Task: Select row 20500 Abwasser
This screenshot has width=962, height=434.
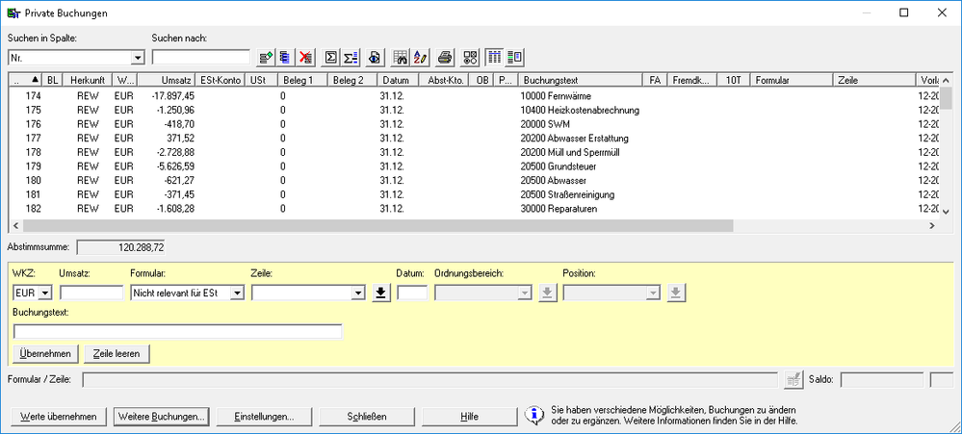Action: point(474,180)
